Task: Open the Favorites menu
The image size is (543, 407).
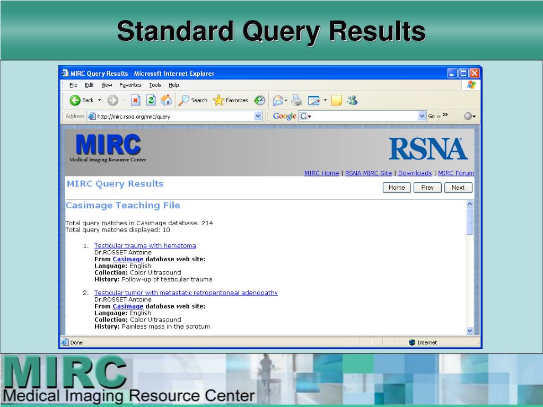Action: [130, 85]
